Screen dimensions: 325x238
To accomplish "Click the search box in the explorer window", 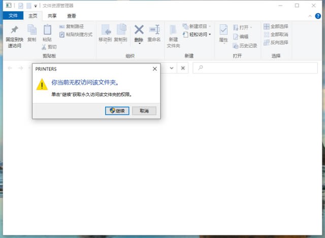I will click(254, 68).
